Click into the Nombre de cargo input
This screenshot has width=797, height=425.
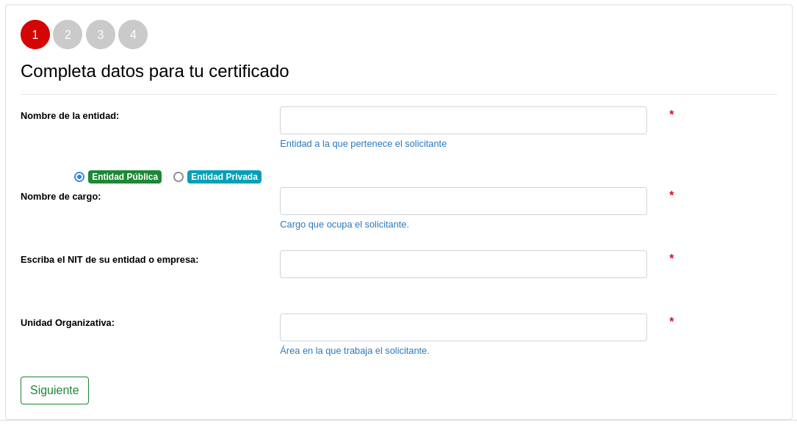[x=463, y=201]
